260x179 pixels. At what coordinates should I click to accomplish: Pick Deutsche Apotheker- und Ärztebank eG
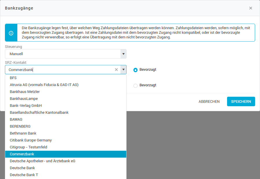pos(42,161)
